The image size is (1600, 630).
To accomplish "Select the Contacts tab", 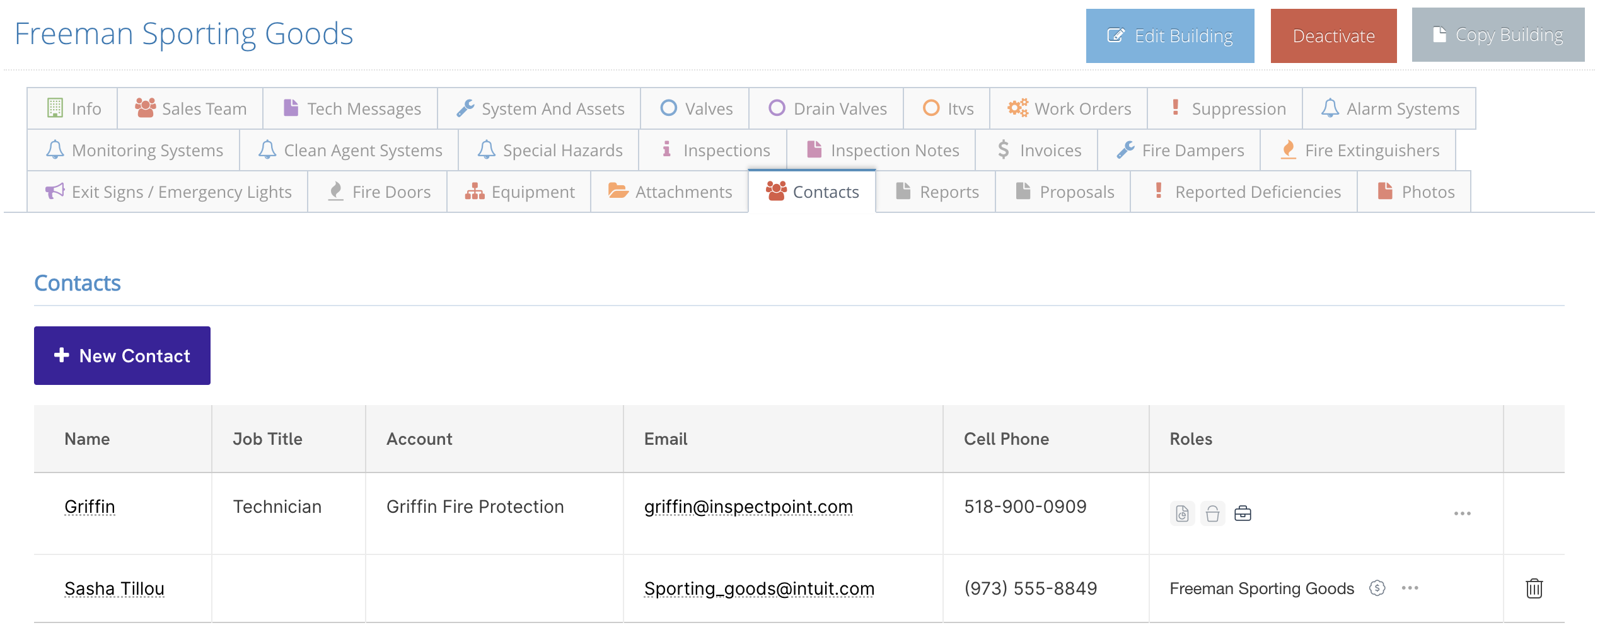I will point(812,192).
